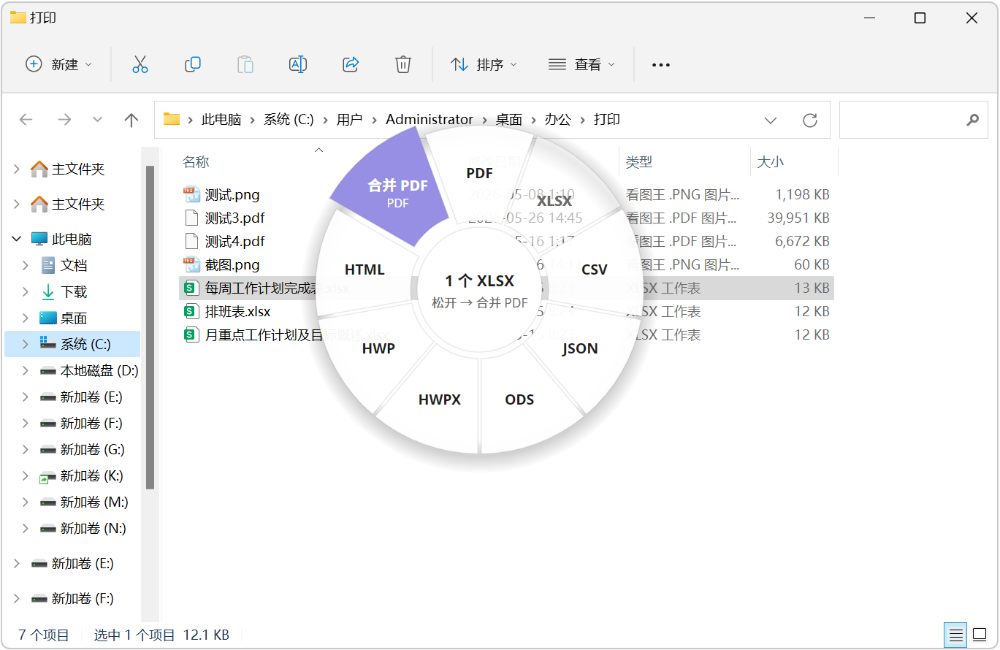Screen dimensions: 1000x650
Task: Click the Refresh icon in address bar
Action: tap(809, 120)
